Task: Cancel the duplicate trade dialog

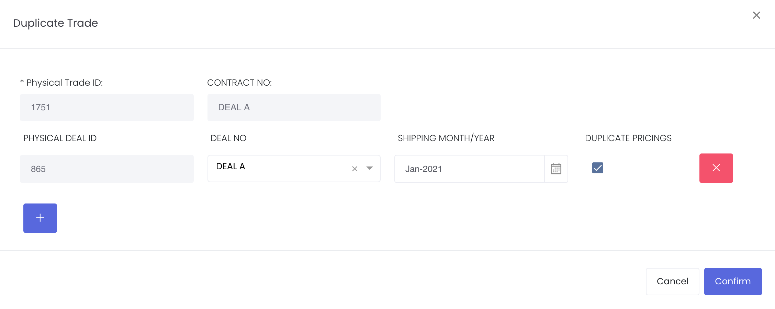Action: [x=672, y=281]
